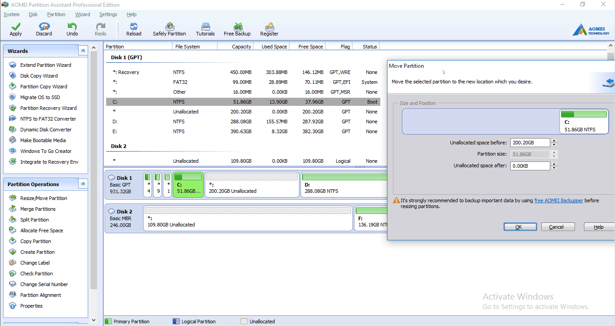Discard all pending changes
The height and width of the screenshot is (326, 615).
pos(44,29)
